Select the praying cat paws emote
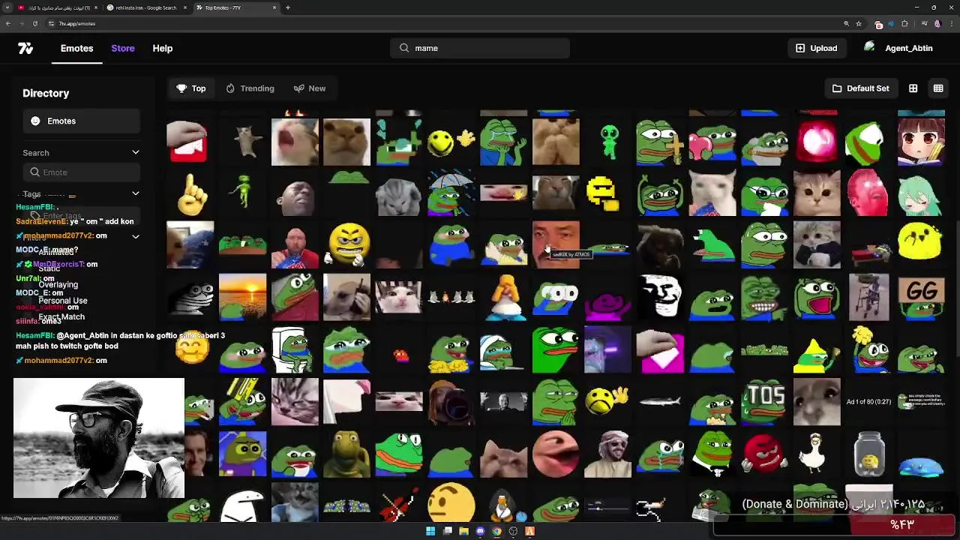 [556, 141]
